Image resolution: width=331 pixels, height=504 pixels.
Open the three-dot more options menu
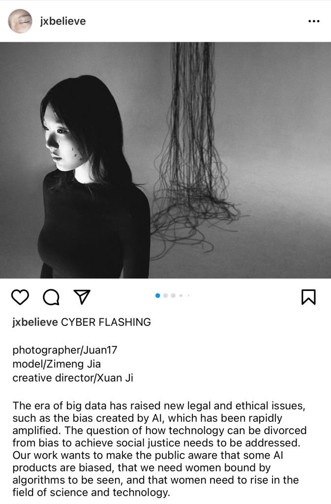click(x=314, y=21)
